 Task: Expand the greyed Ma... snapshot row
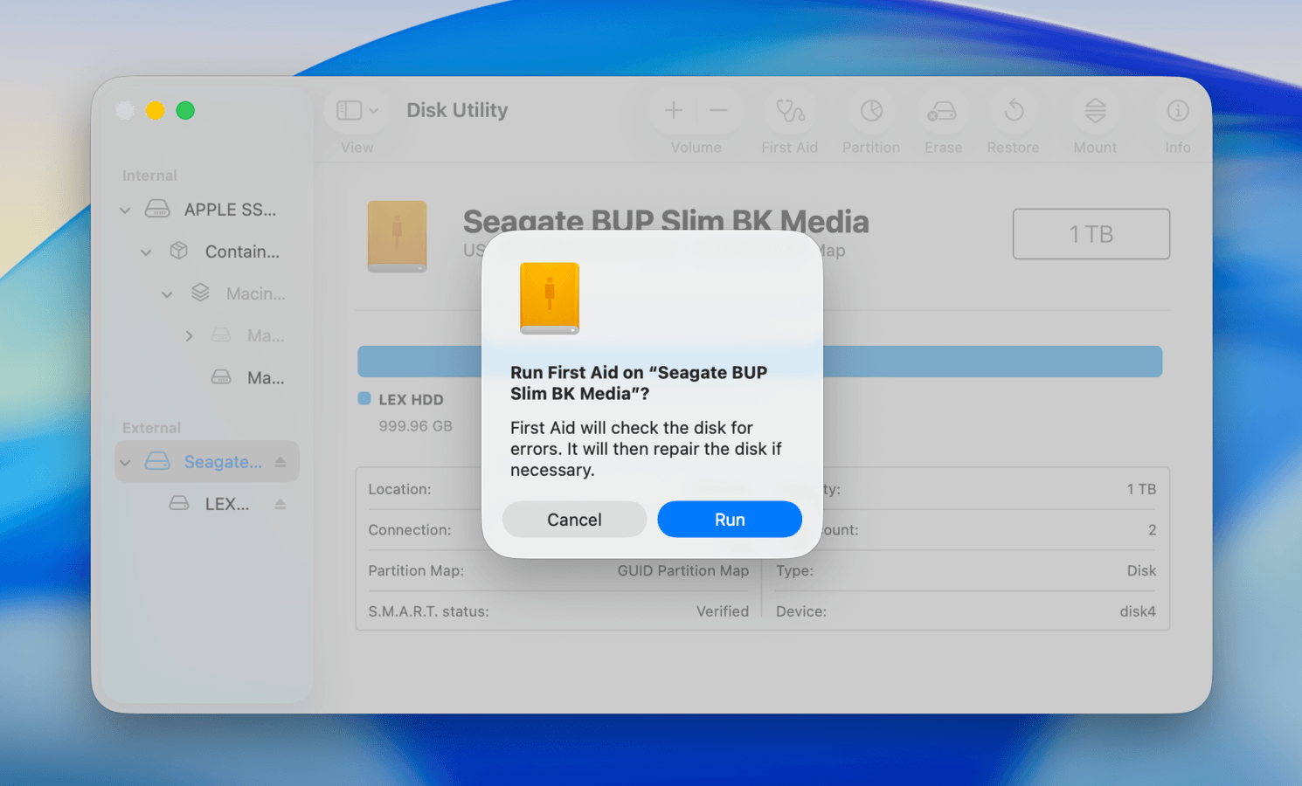pyautogui.click(x=189, y=336)
